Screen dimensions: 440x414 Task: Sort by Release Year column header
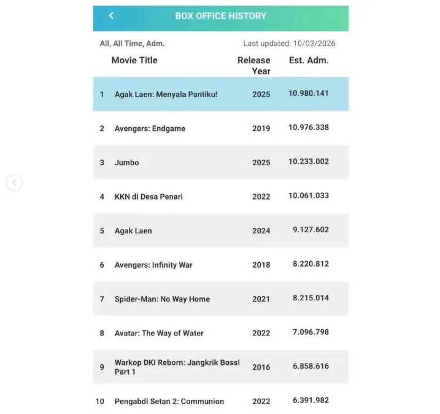click(254, 65)
